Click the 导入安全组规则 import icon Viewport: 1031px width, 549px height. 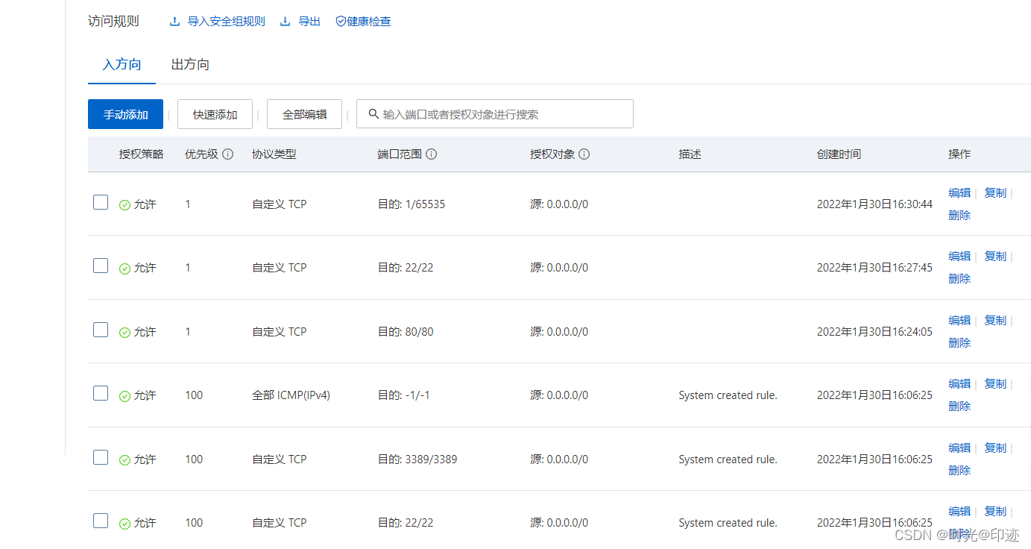point(174,21)
